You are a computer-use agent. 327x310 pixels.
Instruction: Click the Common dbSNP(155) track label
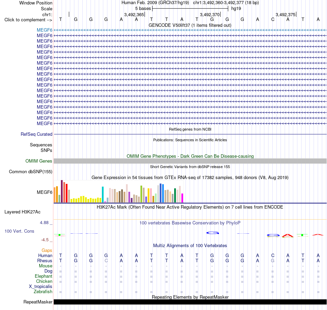click(30, 171)
